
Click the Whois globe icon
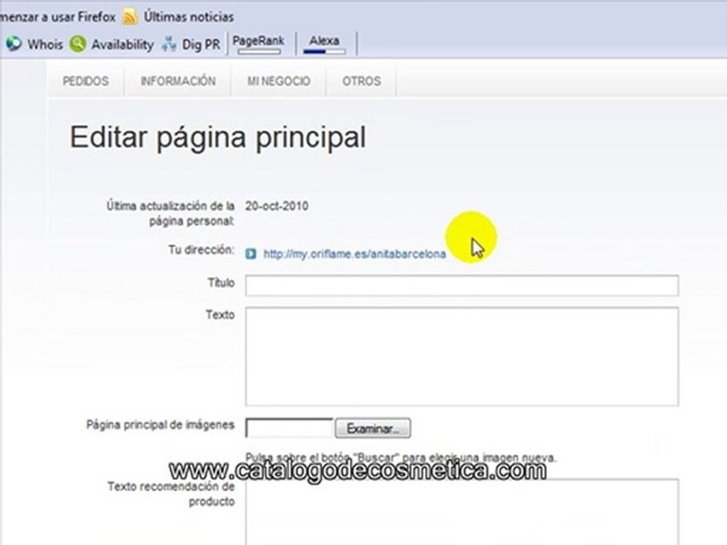tap(14, 44)
